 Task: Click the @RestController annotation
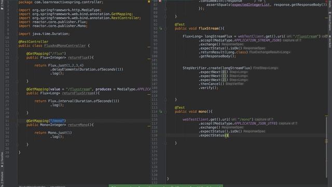[33, 42]
